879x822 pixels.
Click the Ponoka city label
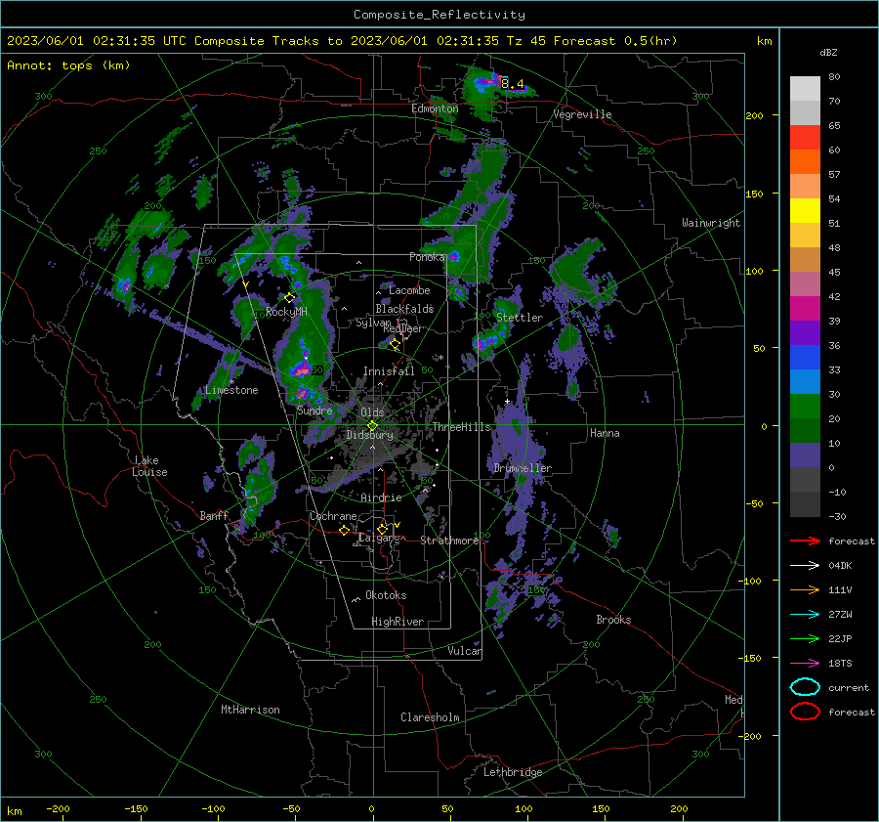[x=427, y=257]
